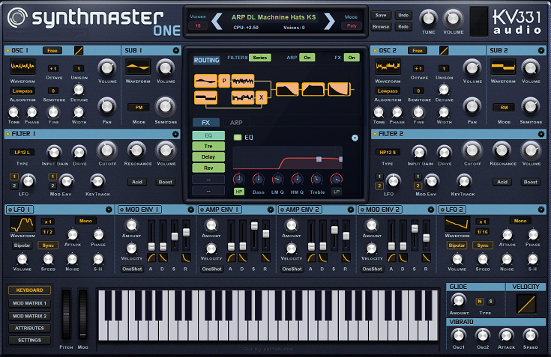Open the LFO 1 settings gear
This screenshot has height=357, width=551.
(109, 210)
